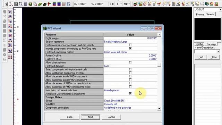Click the topmost X routing icon in left toolbar
222x125 pixels.
pyautogui.click(x=10, y=12)
